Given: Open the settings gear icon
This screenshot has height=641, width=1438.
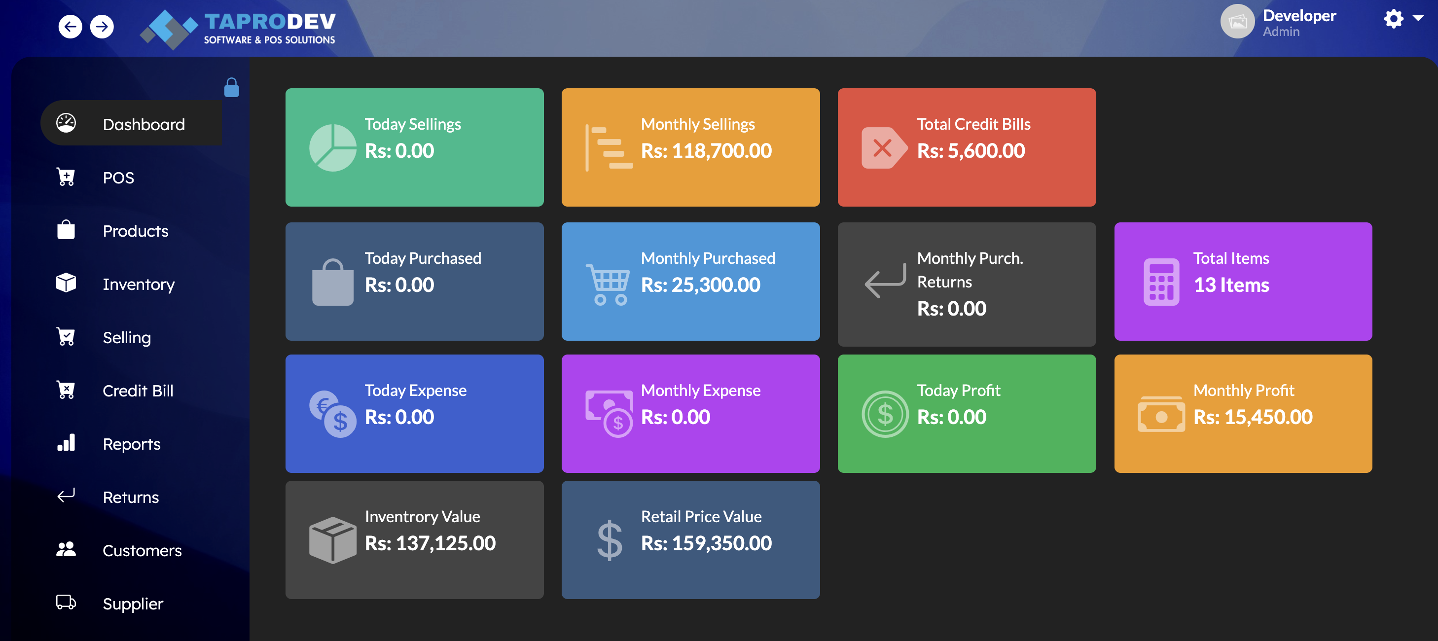Looking at the screenshot, I should tap(1393, 18).
